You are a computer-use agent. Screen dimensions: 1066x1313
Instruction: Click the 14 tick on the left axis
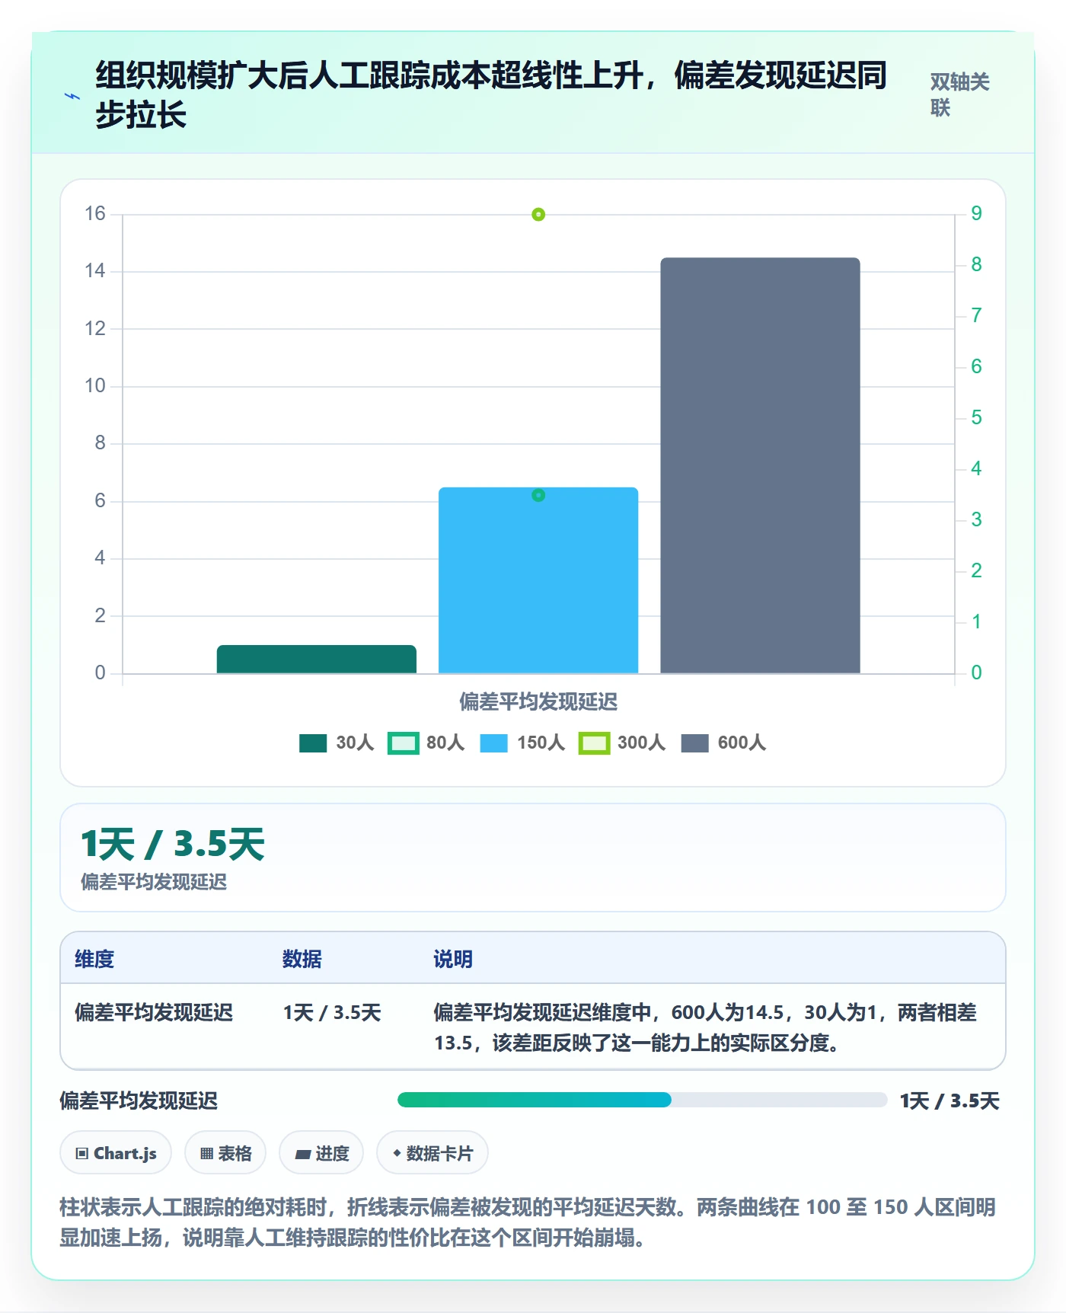(95, 271)
